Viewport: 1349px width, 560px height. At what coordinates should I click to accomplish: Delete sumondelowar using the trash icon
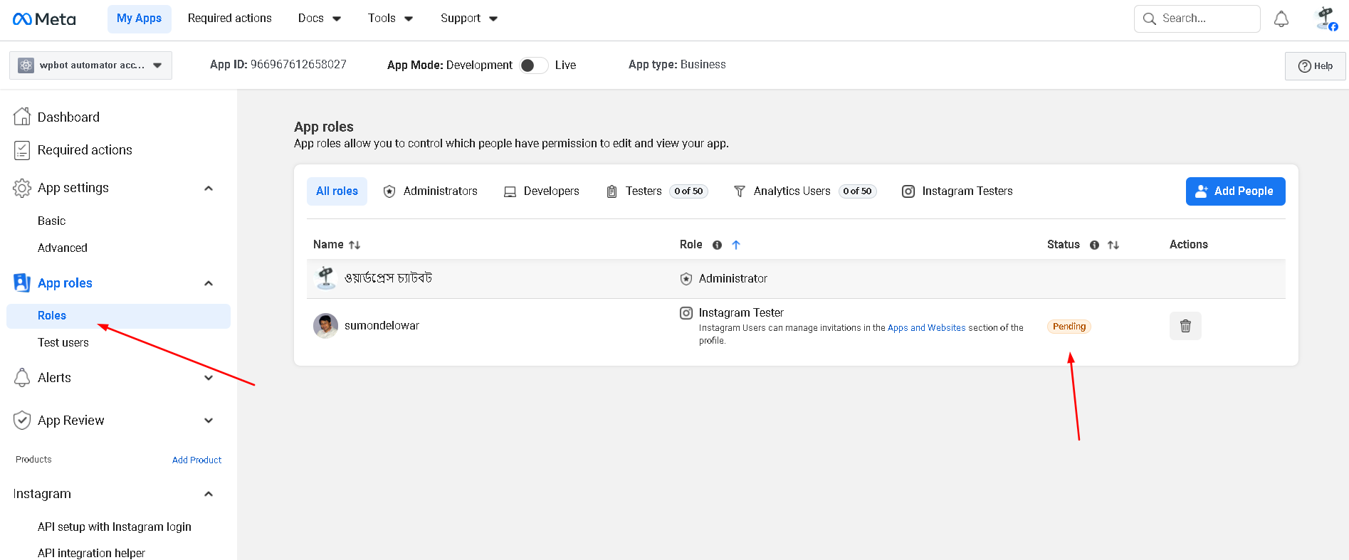(1185, 326)
